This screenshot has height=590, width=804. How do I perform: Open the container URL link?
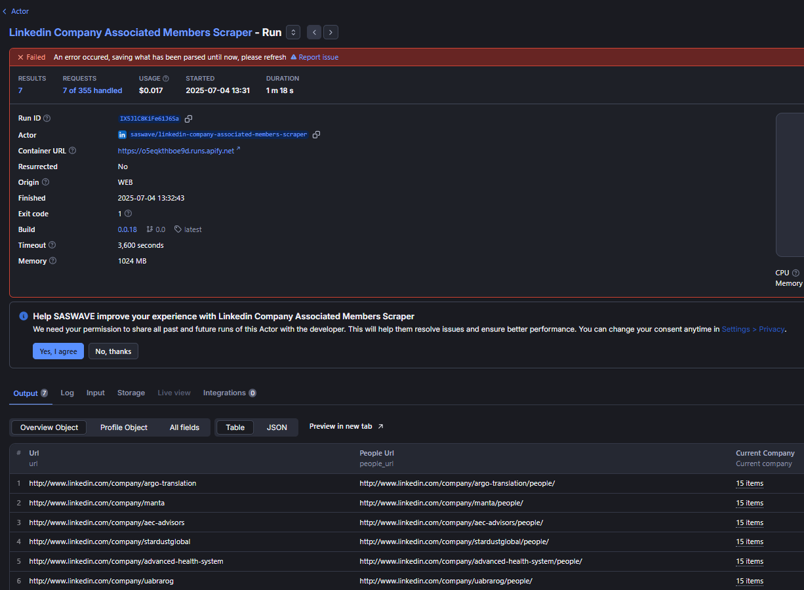pos(179,151)
